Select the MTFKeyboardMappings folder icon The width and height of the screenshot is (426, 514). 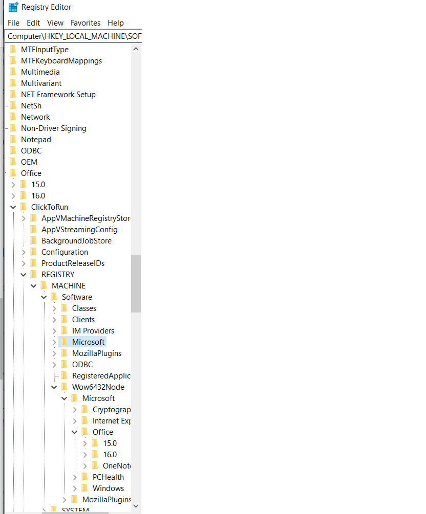point(13,61)
